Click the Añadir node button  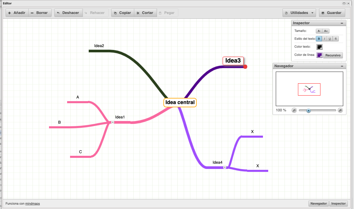17,13
